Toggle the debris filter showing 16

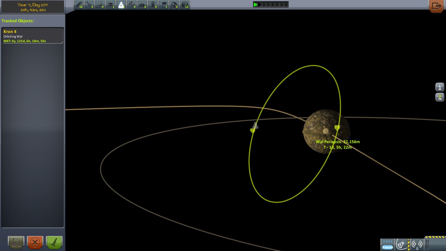click(x=79, y=5)
